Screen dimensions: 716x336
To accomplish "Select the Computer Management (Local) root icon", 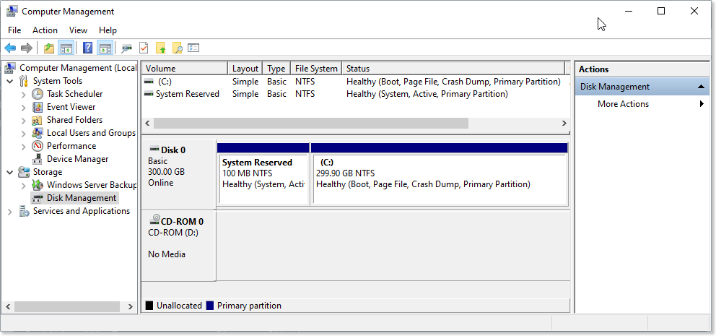I will 9,68.
